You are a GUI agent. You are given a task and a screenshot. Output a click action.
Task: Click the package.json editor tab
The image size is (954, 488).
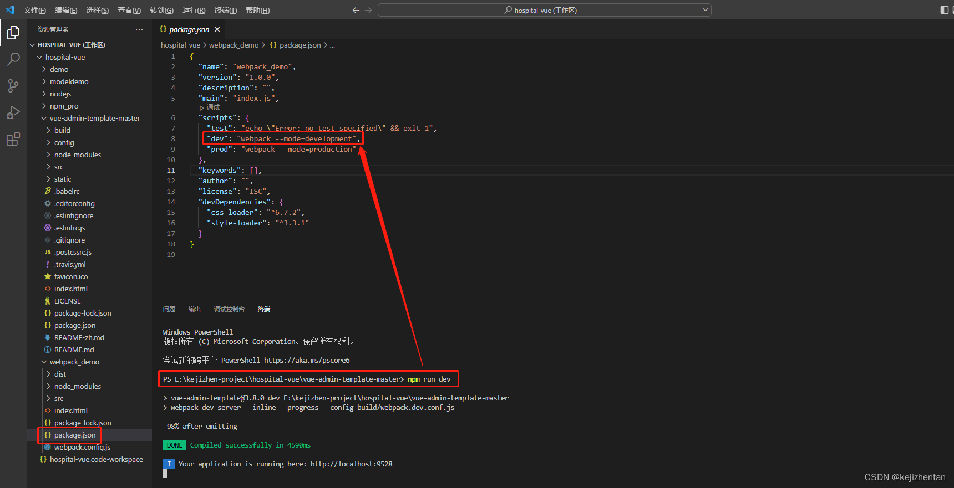(189, 29)
